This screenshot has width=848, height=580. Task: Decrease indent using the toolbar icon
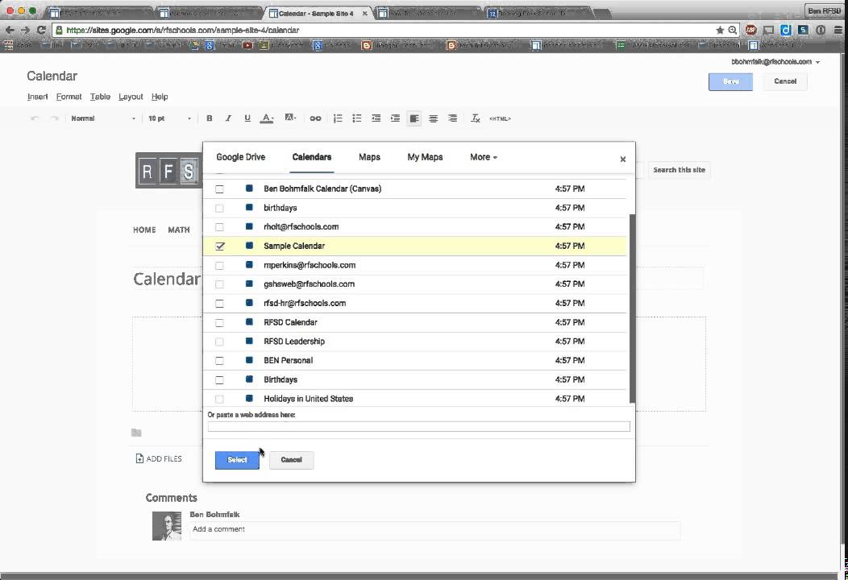(376, 118)
